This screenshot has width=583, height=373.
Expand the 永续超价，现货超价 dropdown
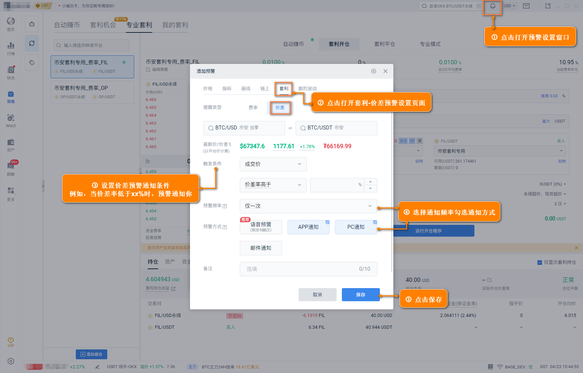point(545,194)
